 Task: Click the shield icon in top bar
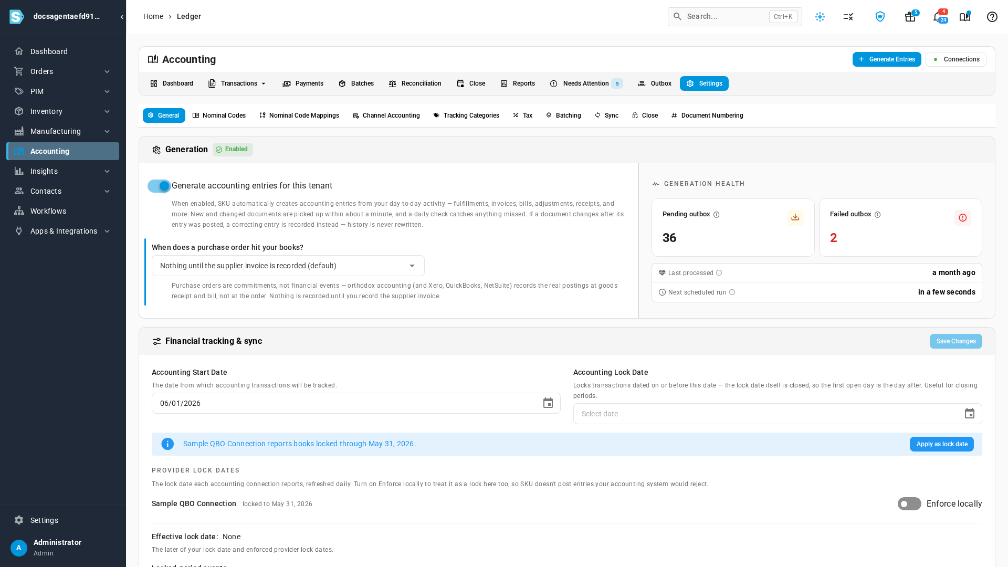(x=880, y=17)
